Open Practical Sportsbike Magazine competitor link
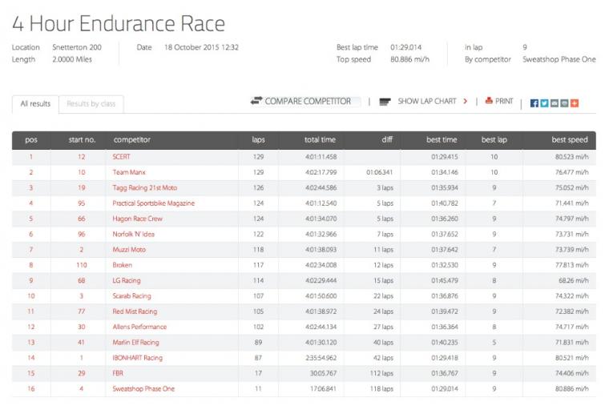The height and width of the screenshot is (410, 609). click(x=154, y=203)
